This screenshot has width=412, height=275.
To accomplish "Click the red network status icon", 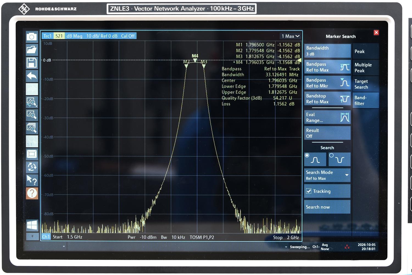I will [x=347, y=247].
